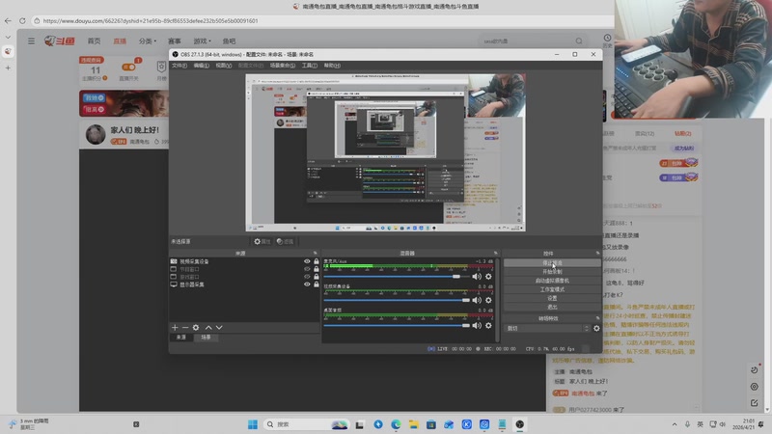Mute the 桌面音频 desktop audio channel
The width and height of the screenshot is (772, 434).
477,325
